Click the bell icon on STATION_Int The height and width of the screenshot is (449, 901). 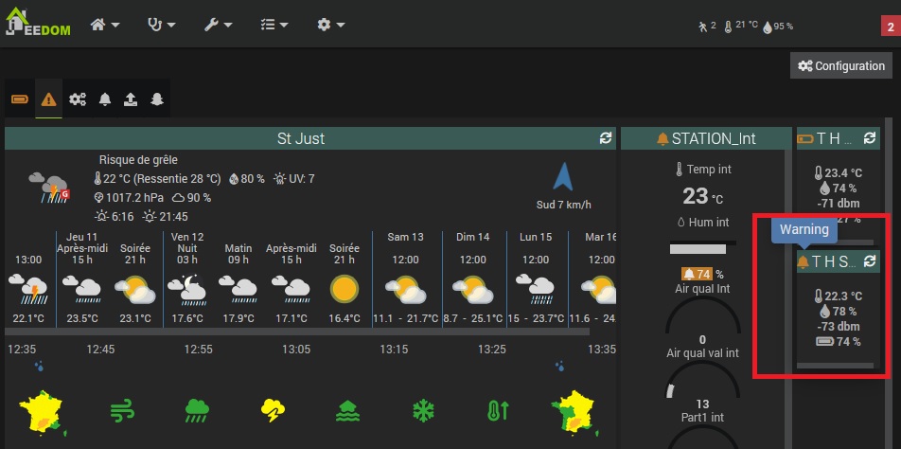click(x=662, y=139)
